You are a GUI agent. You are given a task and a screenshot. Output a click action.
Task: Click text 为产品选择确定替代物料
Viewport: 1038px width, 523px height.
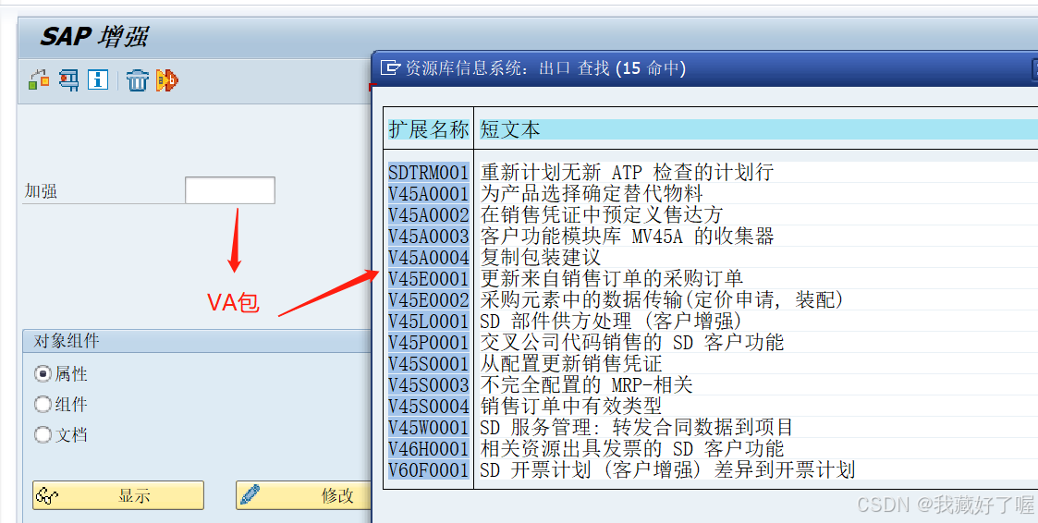point(592,194)
